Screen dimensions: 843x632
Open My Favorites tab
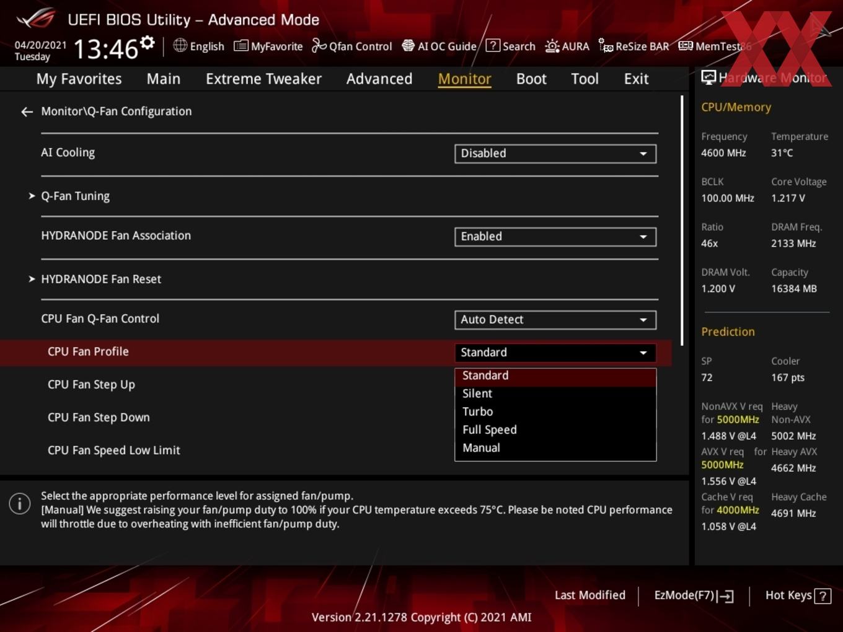[79, 79]
